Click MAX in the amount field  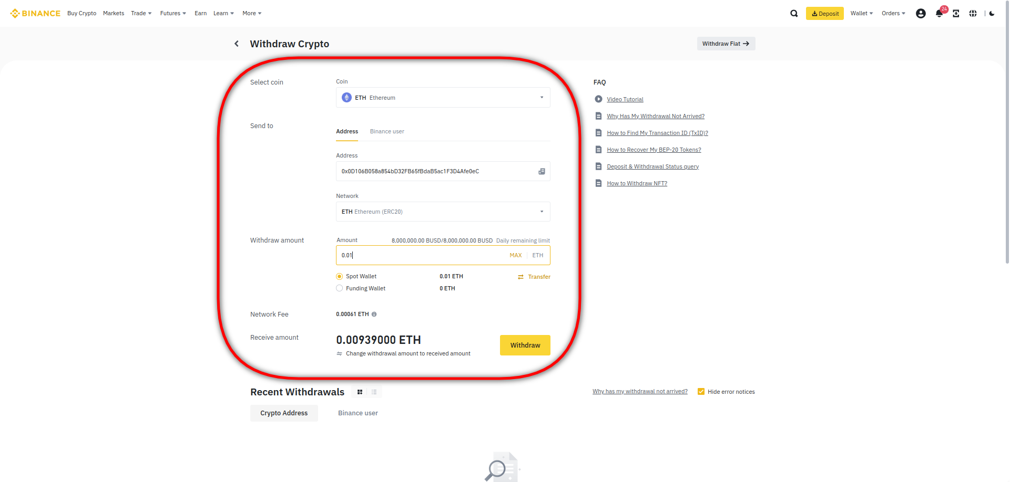point(516,255)
